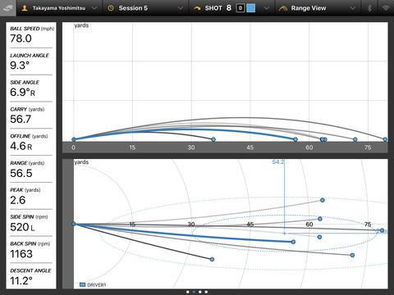Image resolution: width=394 pixels, height=295 pixels.
Task: Select the uppermost landing marker in top view
Action: (x=323, y=200)
